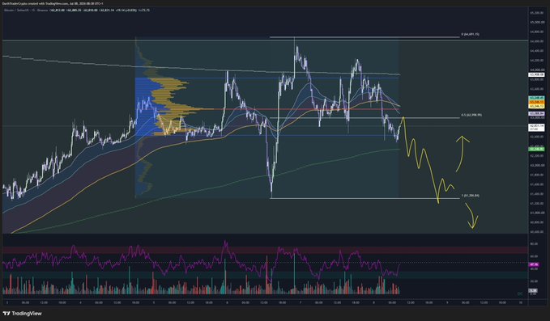Click the 20.00 RSI scale tick
Image resolution: width=550 pixels, height=321 pixels.
534,281
